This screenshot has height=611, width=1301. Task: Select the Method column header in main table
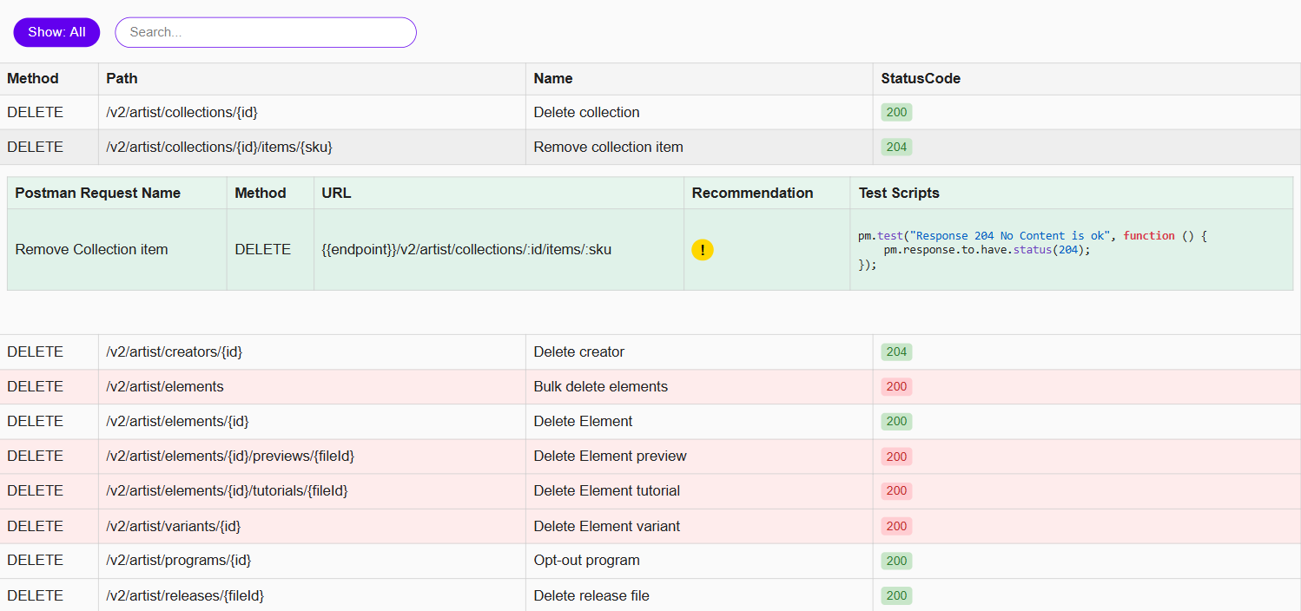click(x=33, y=79)
